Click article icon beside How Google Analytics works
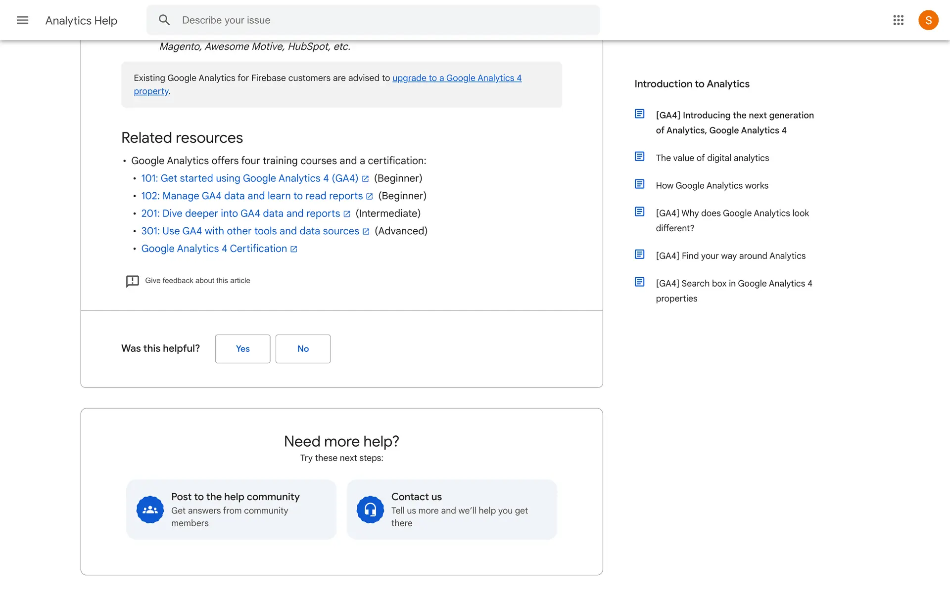The image size is (950, 593). click(639, 184)
